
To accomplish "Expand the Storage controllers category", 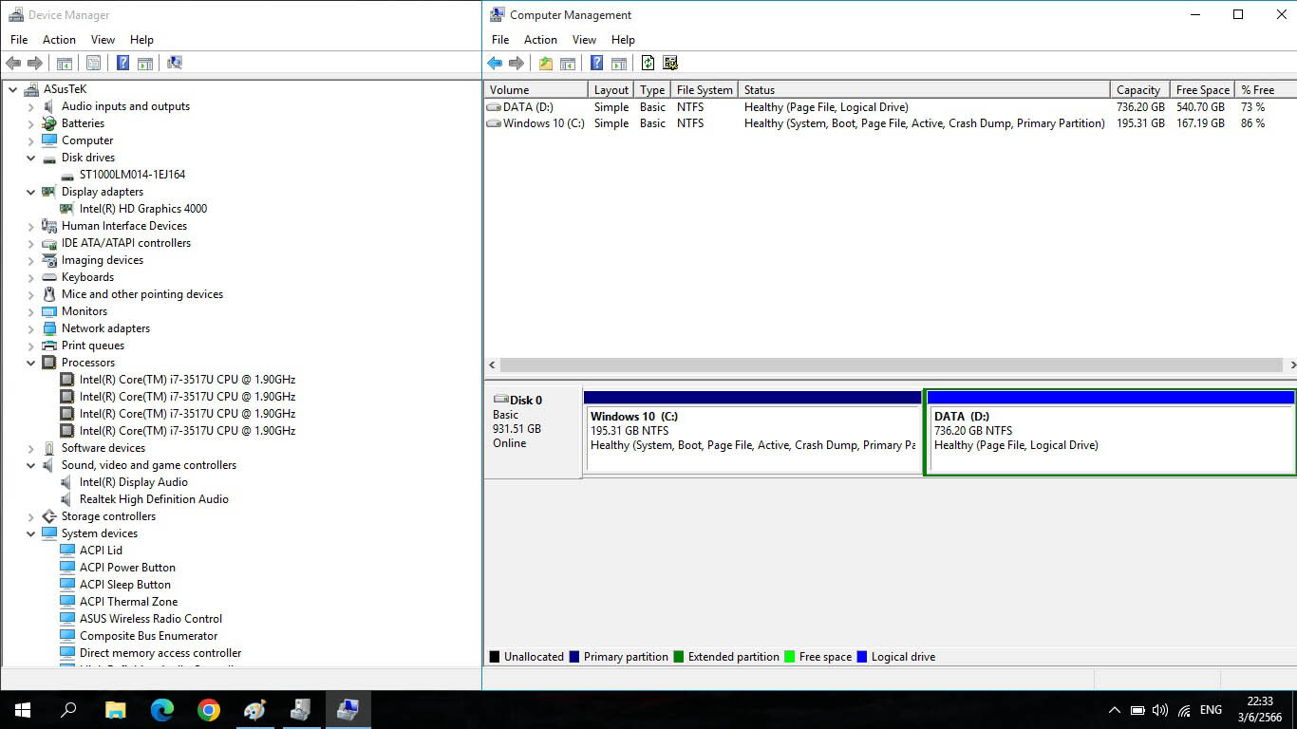I will coord(31,516).
